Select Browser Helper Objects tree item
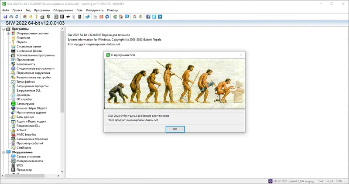Screen dimensions: 349x184 31,108
